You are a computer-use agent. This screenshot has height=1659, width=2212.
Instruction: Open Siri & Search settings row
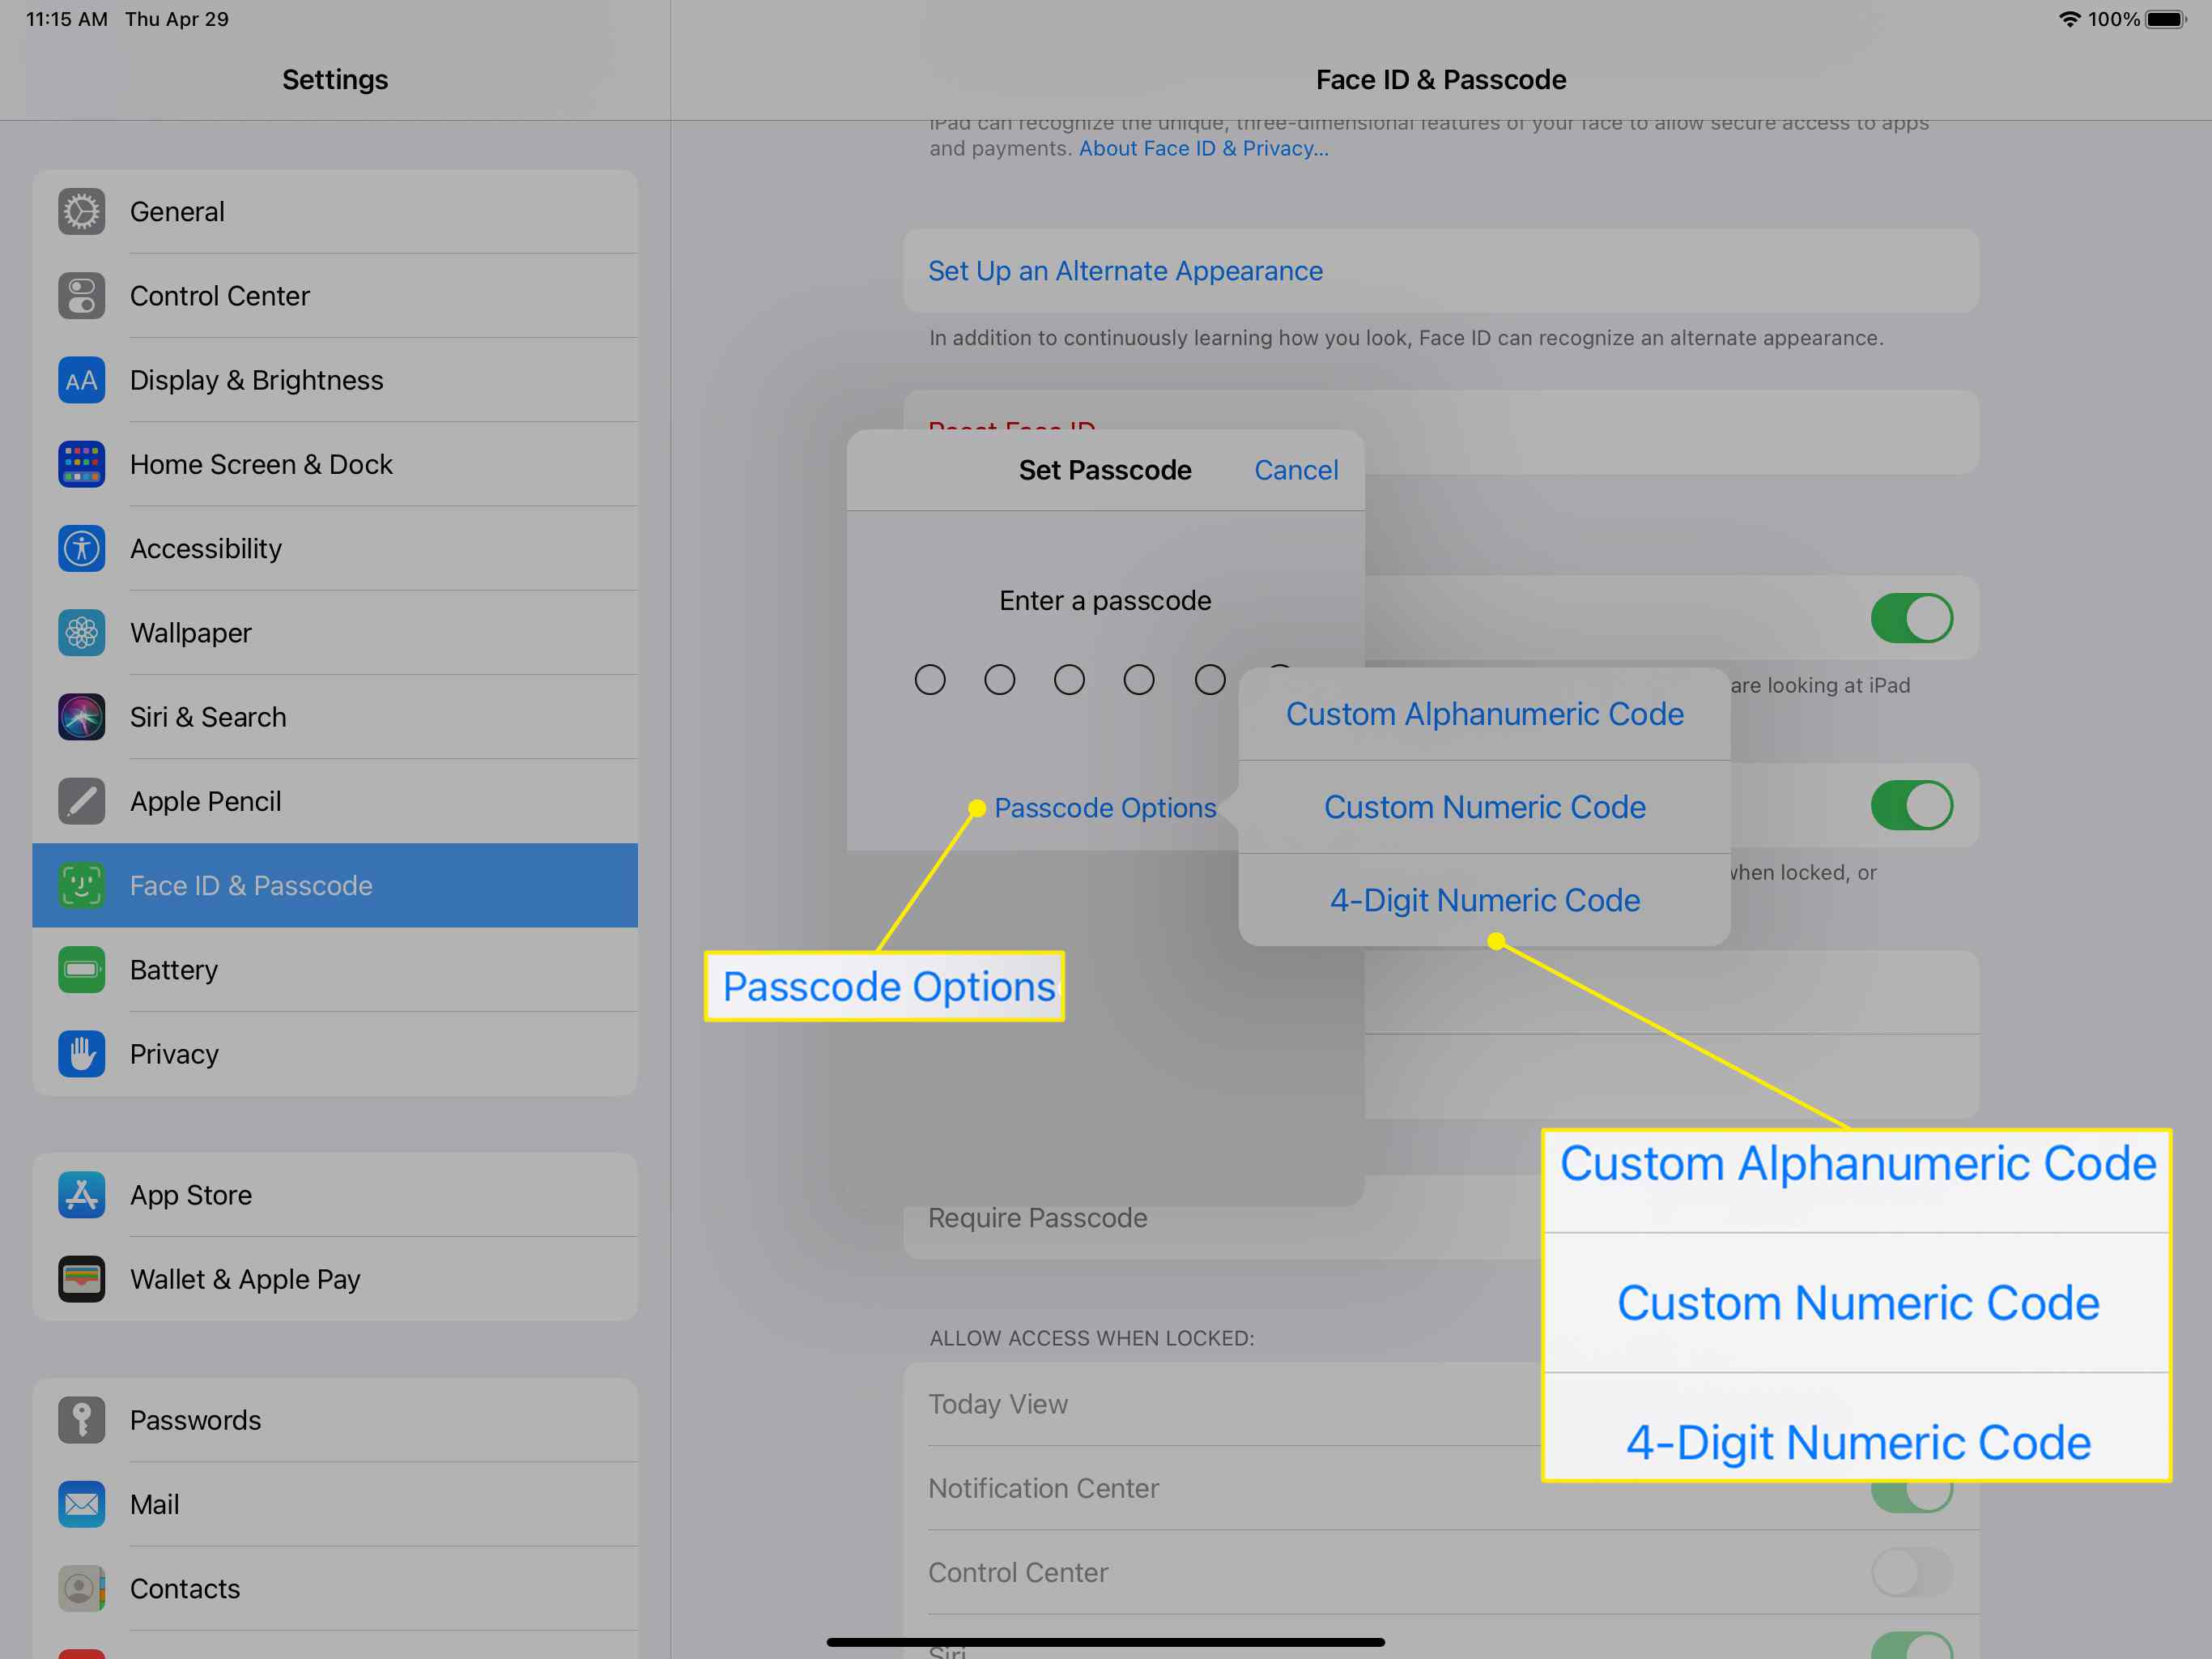[x=335, y=718]
